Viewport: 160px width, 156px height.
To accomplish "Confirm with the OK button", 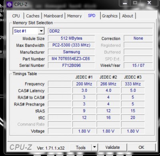I will click(x=141, y=147).
